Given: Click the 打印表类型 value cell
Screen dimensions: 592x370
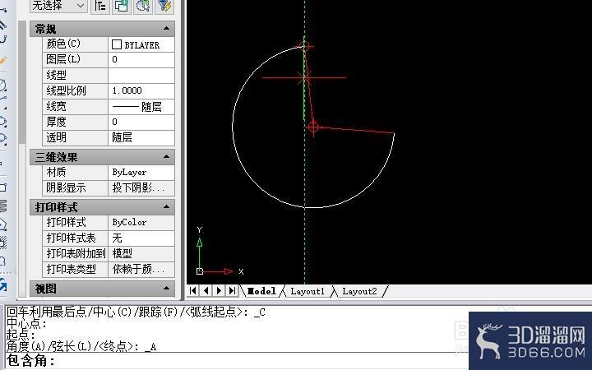Looking at the screenshot, I should 141,270.
